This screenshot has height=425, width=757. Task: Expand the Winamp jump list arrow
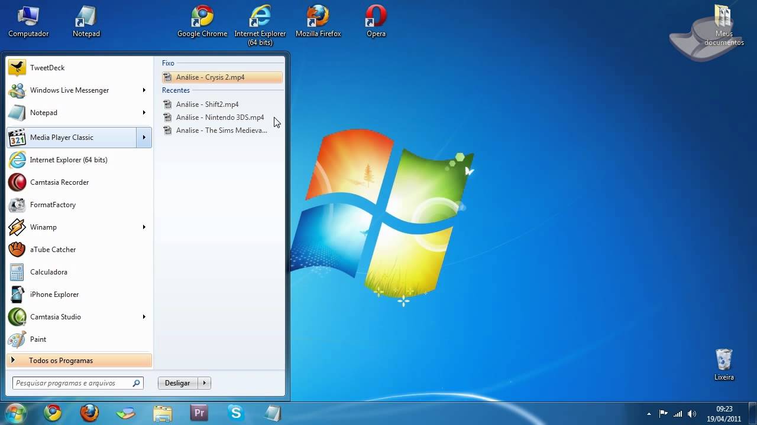(x=144, y=227)
